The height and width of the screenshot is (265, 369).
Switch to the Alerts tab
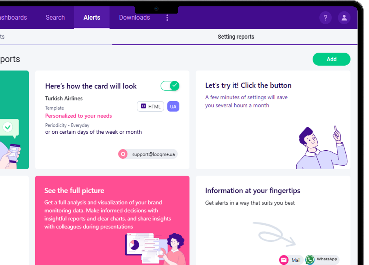[92, 18]
